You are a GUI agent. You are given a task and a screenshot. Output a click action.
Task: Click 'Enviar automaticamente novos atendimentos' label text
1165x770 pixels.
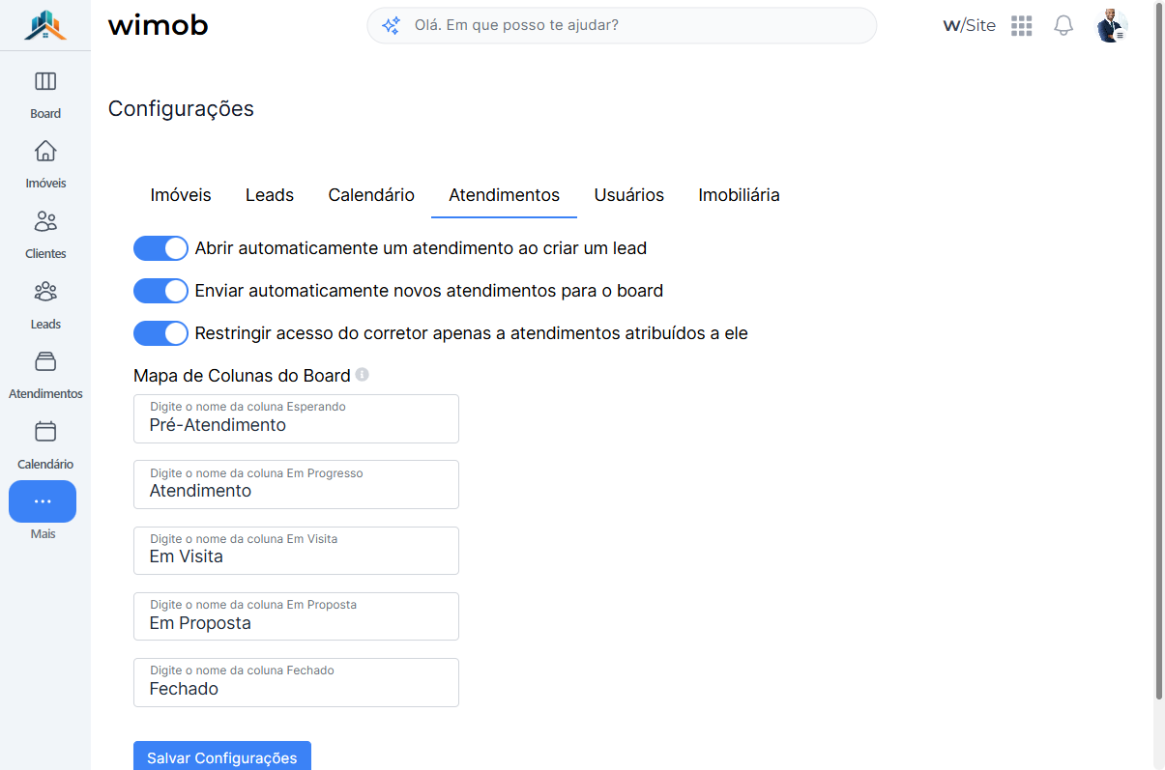(x=429, y=291)
